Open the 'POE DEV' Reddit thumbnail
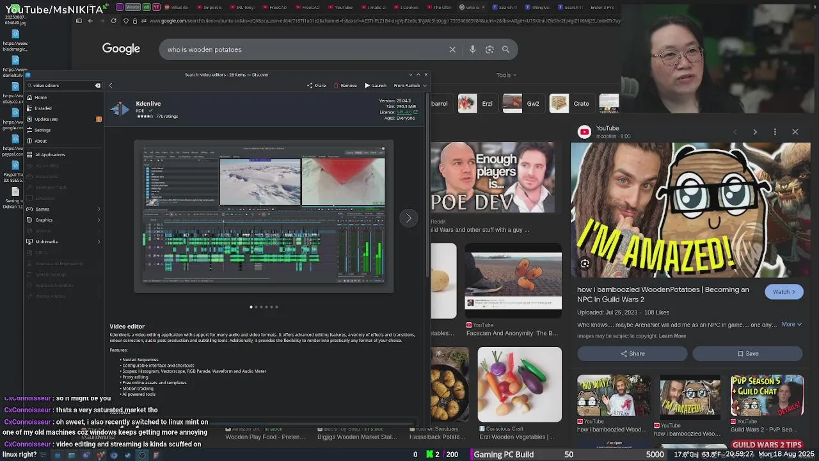The image size is (819, 461). 493,177
